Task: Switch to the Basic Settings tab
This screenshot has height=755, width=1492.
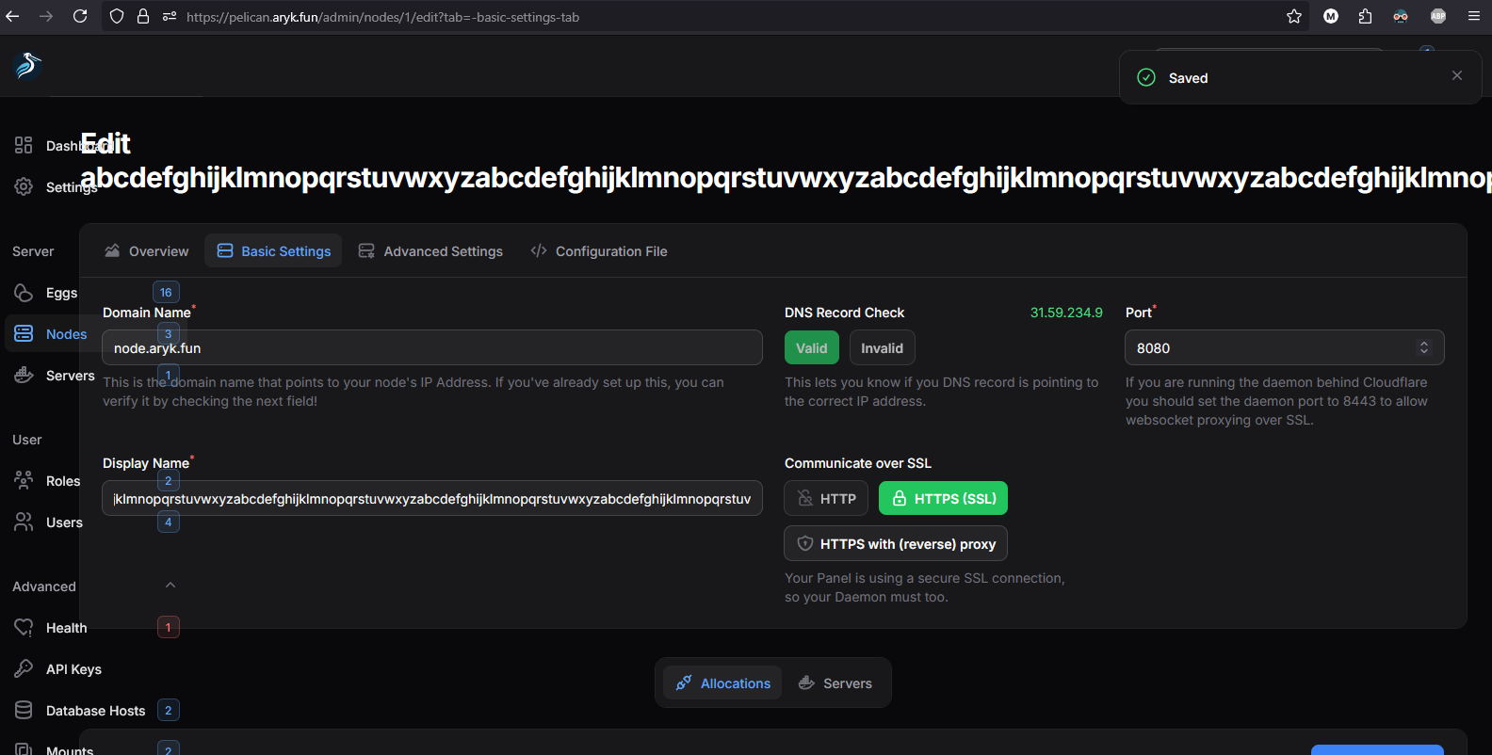Action: click(x=274, y=251)
